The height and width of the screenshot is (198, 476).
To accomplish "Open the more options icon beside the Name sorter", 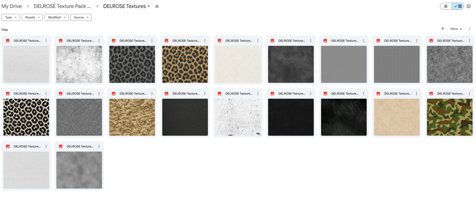I will click(470, 29).
